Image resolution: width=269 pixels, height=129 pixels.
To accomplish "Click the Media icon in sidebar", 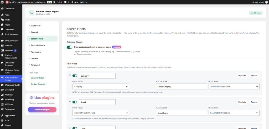I will 2,20.
